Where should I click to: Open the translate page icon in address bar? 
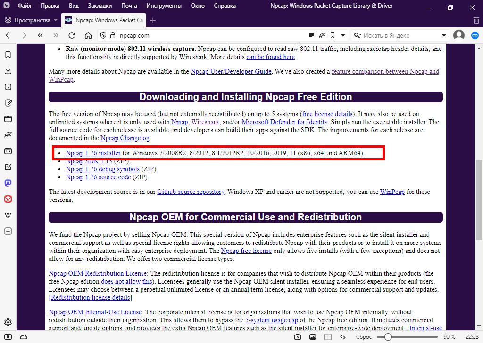[322, 35]
